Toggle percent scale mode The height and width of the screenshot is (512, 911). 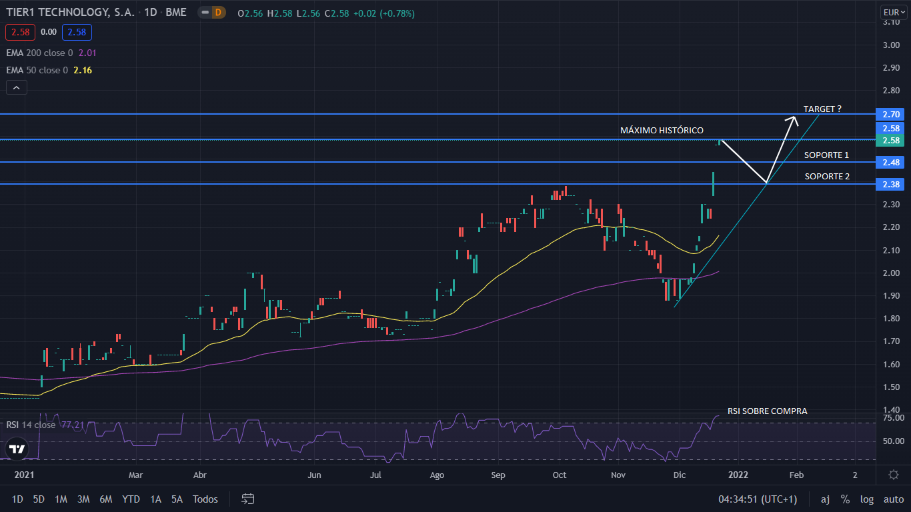coord(845,499)
